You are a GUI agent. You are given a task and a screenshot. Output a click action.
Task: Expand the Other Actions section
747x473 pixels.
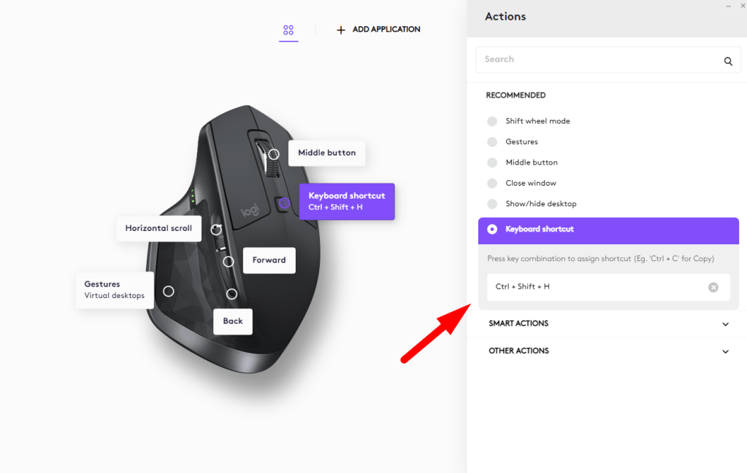[x=607, y=351]
